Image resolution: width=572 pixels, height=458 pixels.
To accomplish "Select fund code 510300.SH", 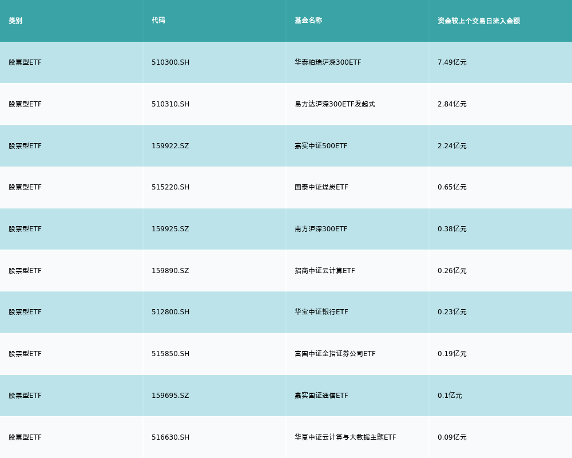I will [170, 62].
